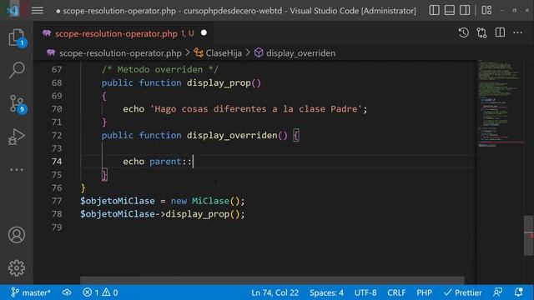The image size is (534, 300).
Task: Open the timeline history icon
Action: click(x=464, y=32)
